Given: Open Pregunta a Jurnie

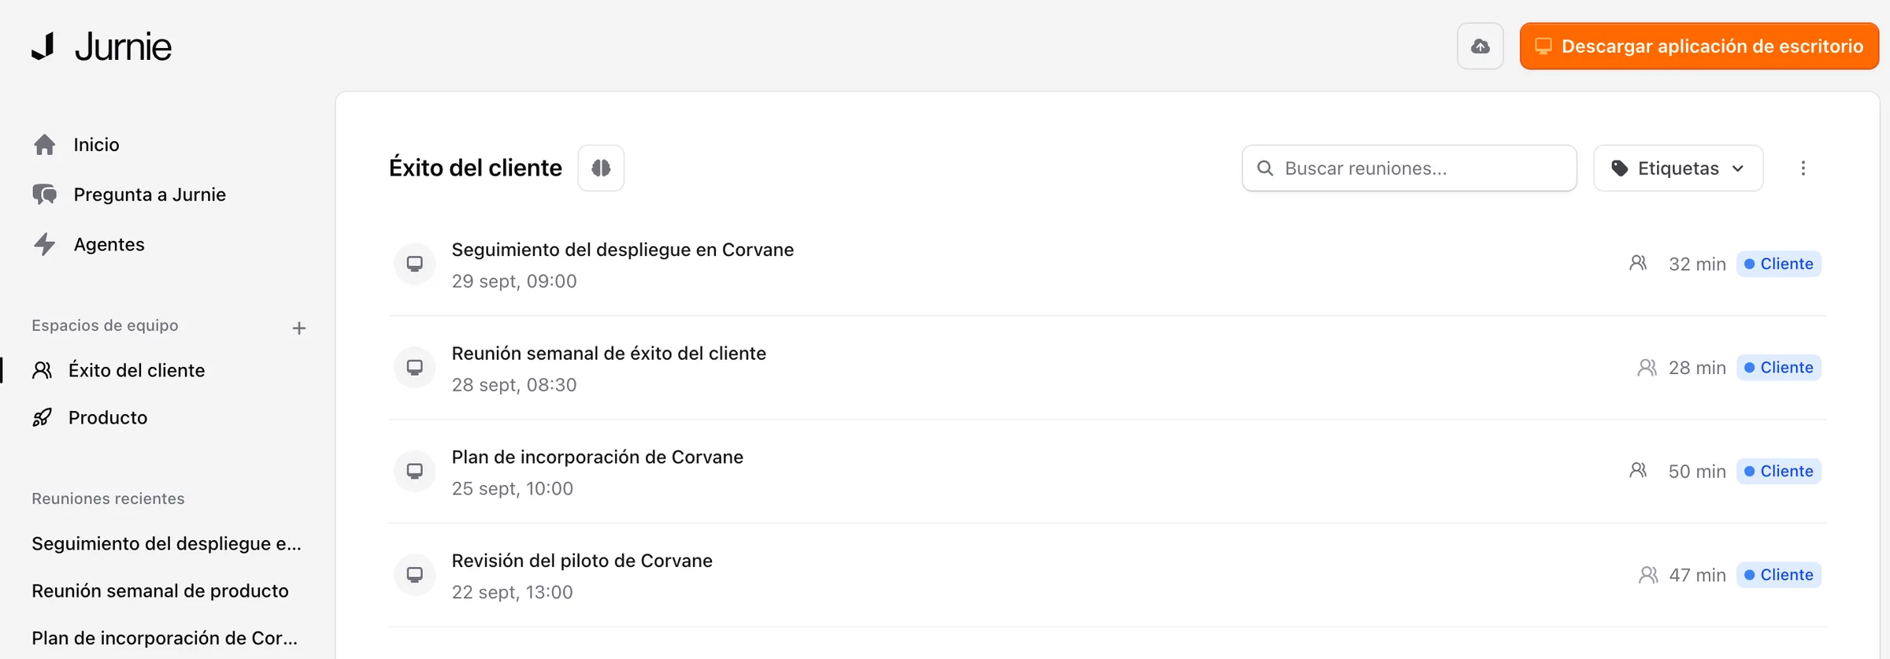Looking at the screenshot, I should pos(150,194).
